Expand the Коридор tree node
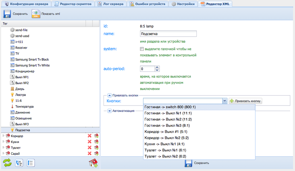 point(3,136)
